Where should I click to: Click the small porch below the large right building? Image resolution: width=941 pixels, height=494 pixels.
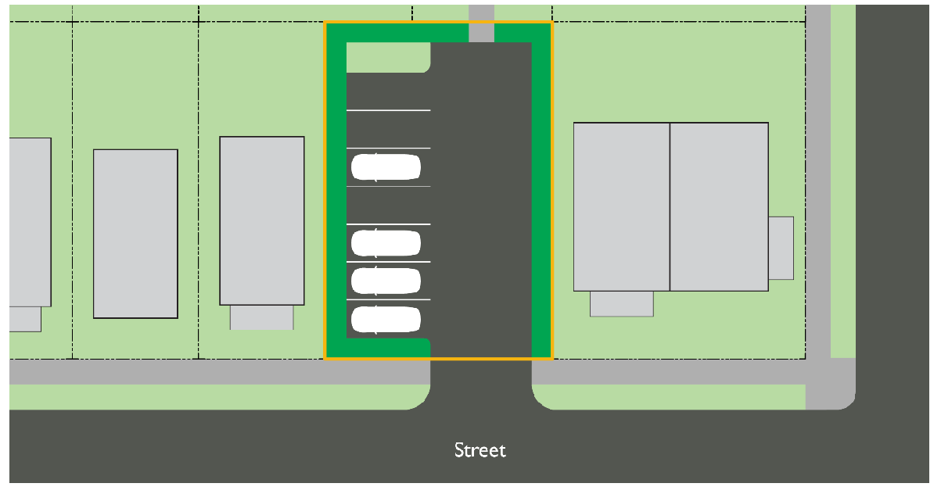621,303
